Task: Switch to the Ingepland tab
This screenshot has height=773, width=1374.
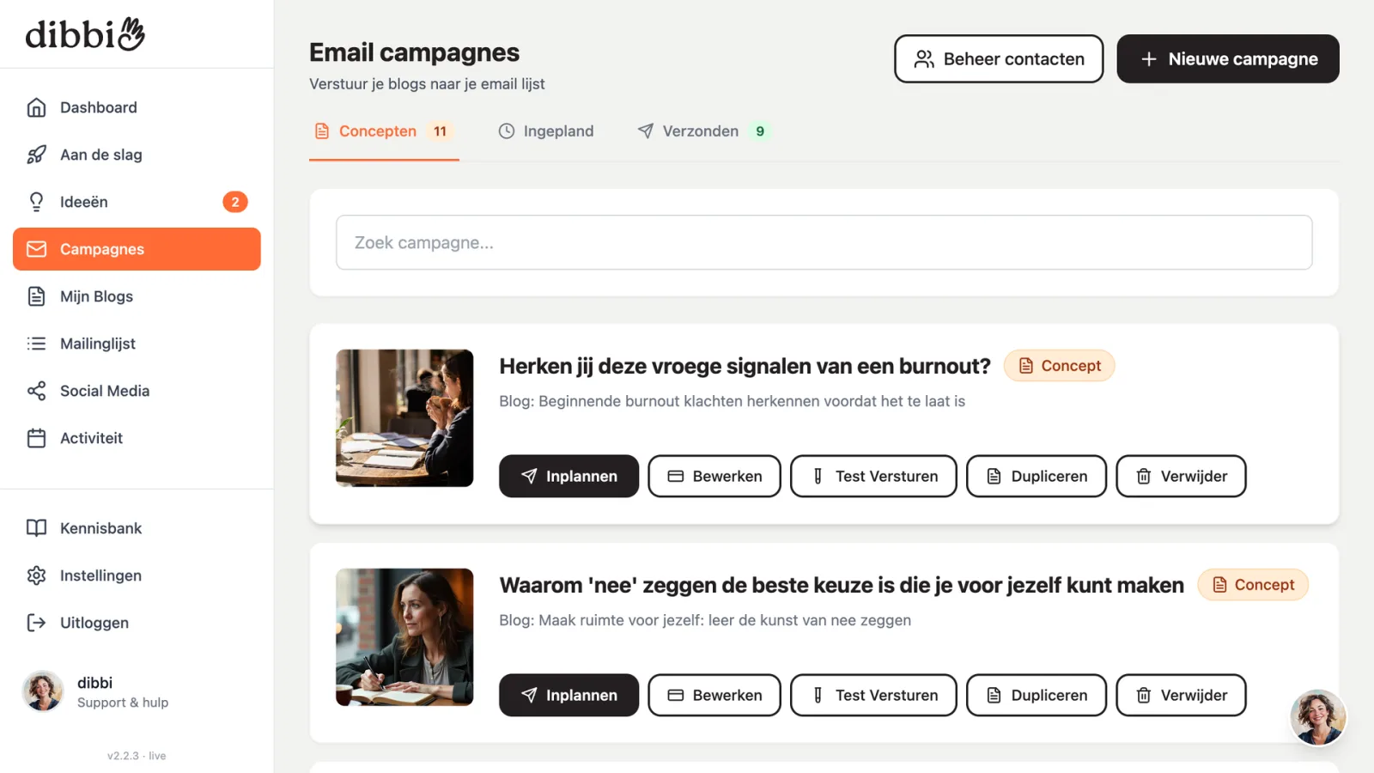Action: pos(546,131)
